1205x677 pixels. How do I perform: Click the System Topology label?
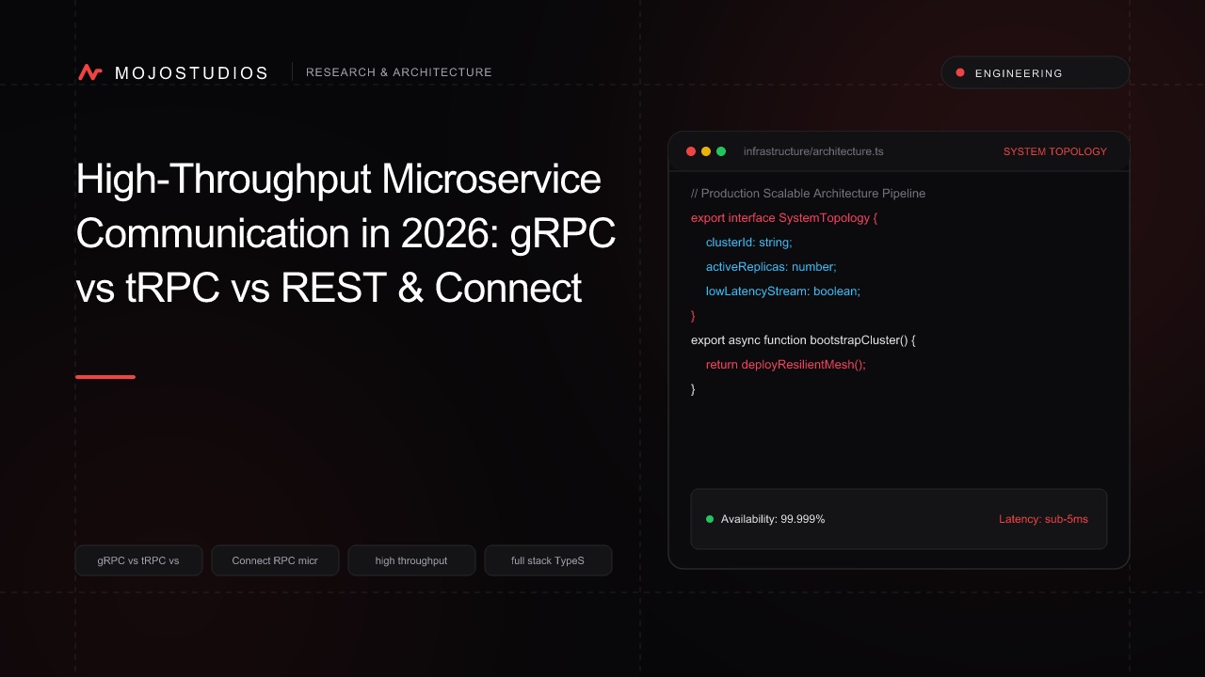pos(1055,151)
